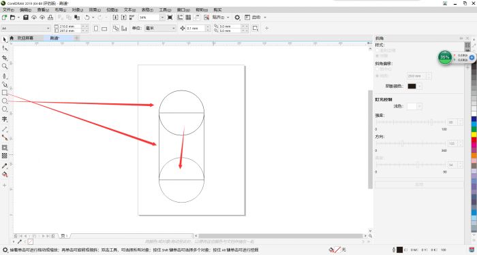
Task: Select the Pick arrow tool
Action: point(5,39)
